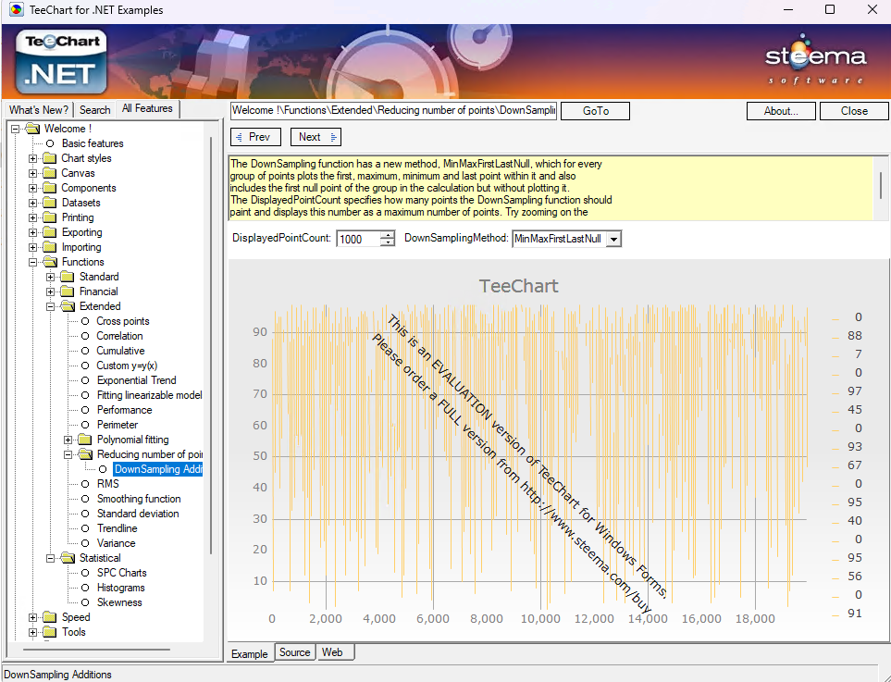This screenshot has width=891, height=682.
Task: Select the Skewness tree item
Action: tap(119, 601)
